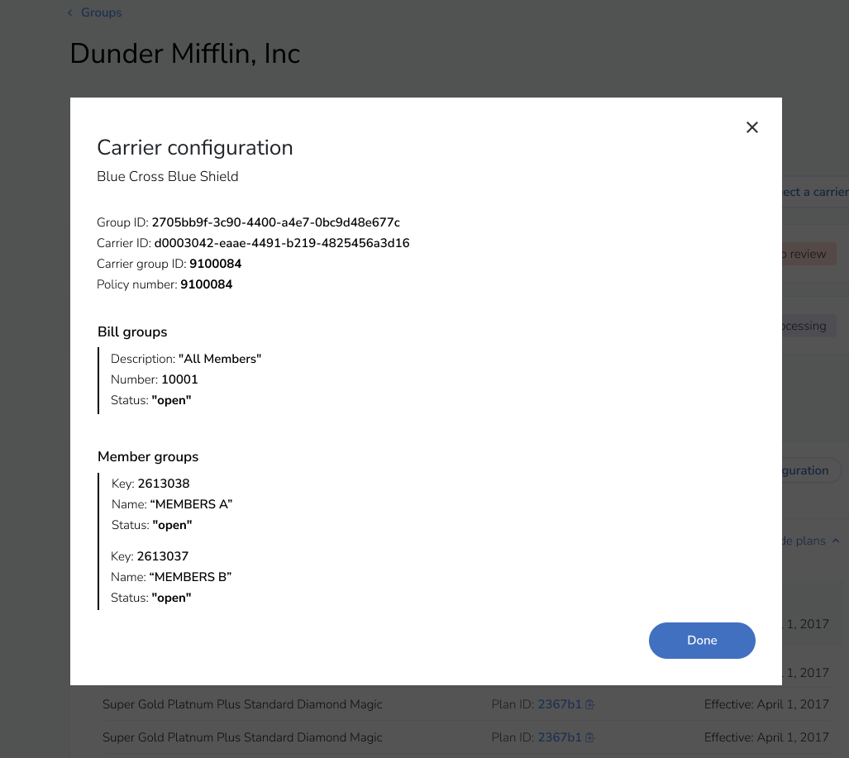Click the partially hidden configuration button behind dialog
The width and height of the screenshot is (849, 758).
pos(812,470)
